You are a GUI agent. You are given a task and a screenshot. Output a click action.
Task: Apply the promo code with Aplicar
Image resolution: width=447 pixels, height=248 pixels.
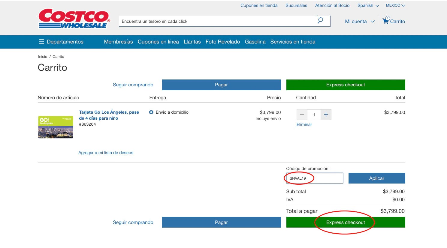[377, 178]
